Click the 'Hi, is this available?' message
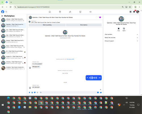The image size is (142, 114). coord(37,64)
